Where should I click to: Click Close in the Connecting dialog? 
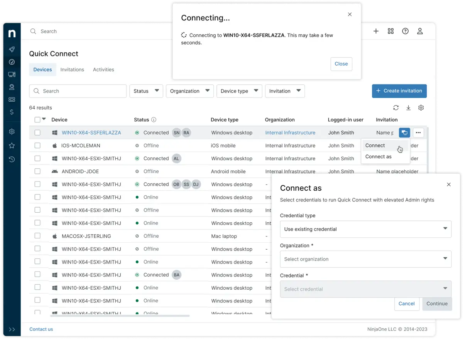[341, 64]
